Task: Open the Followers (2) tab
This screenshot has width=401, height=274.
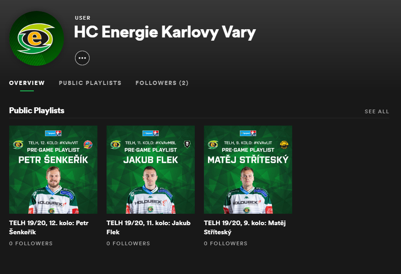Action: tap(162, 83)
